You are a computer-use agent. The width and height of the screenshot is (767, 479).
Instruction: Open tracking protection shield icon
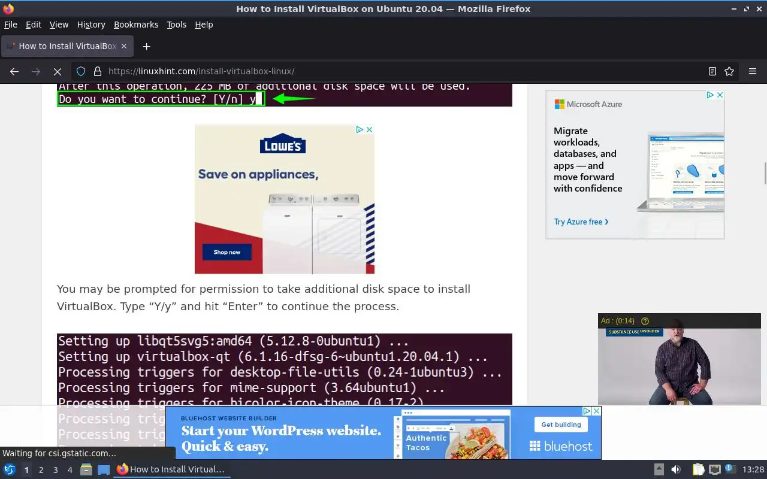coord(81,71)
